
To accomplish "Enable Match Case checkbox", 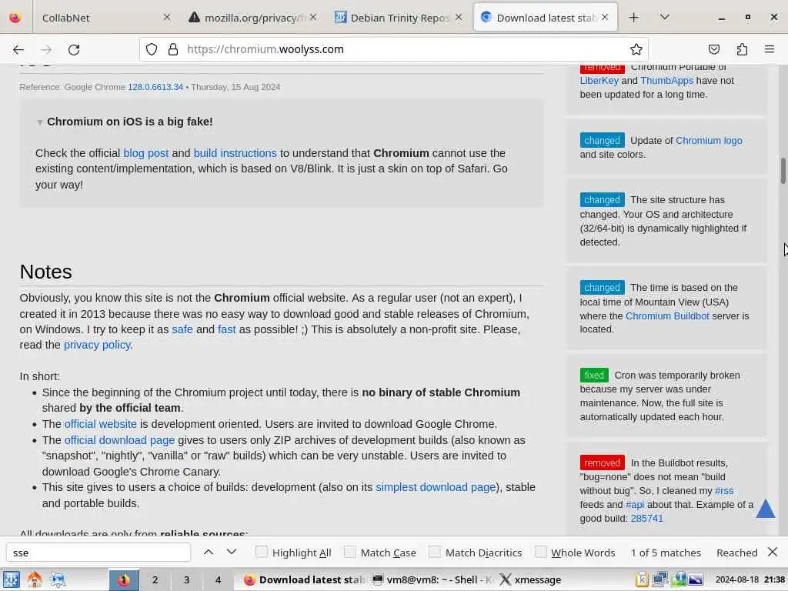I will point(350,552).
